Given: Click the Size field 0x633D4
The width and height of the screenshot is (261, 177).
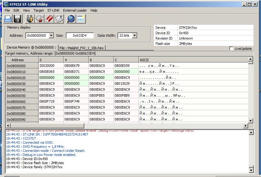Looking at the screenshot, I should point(80,35).
